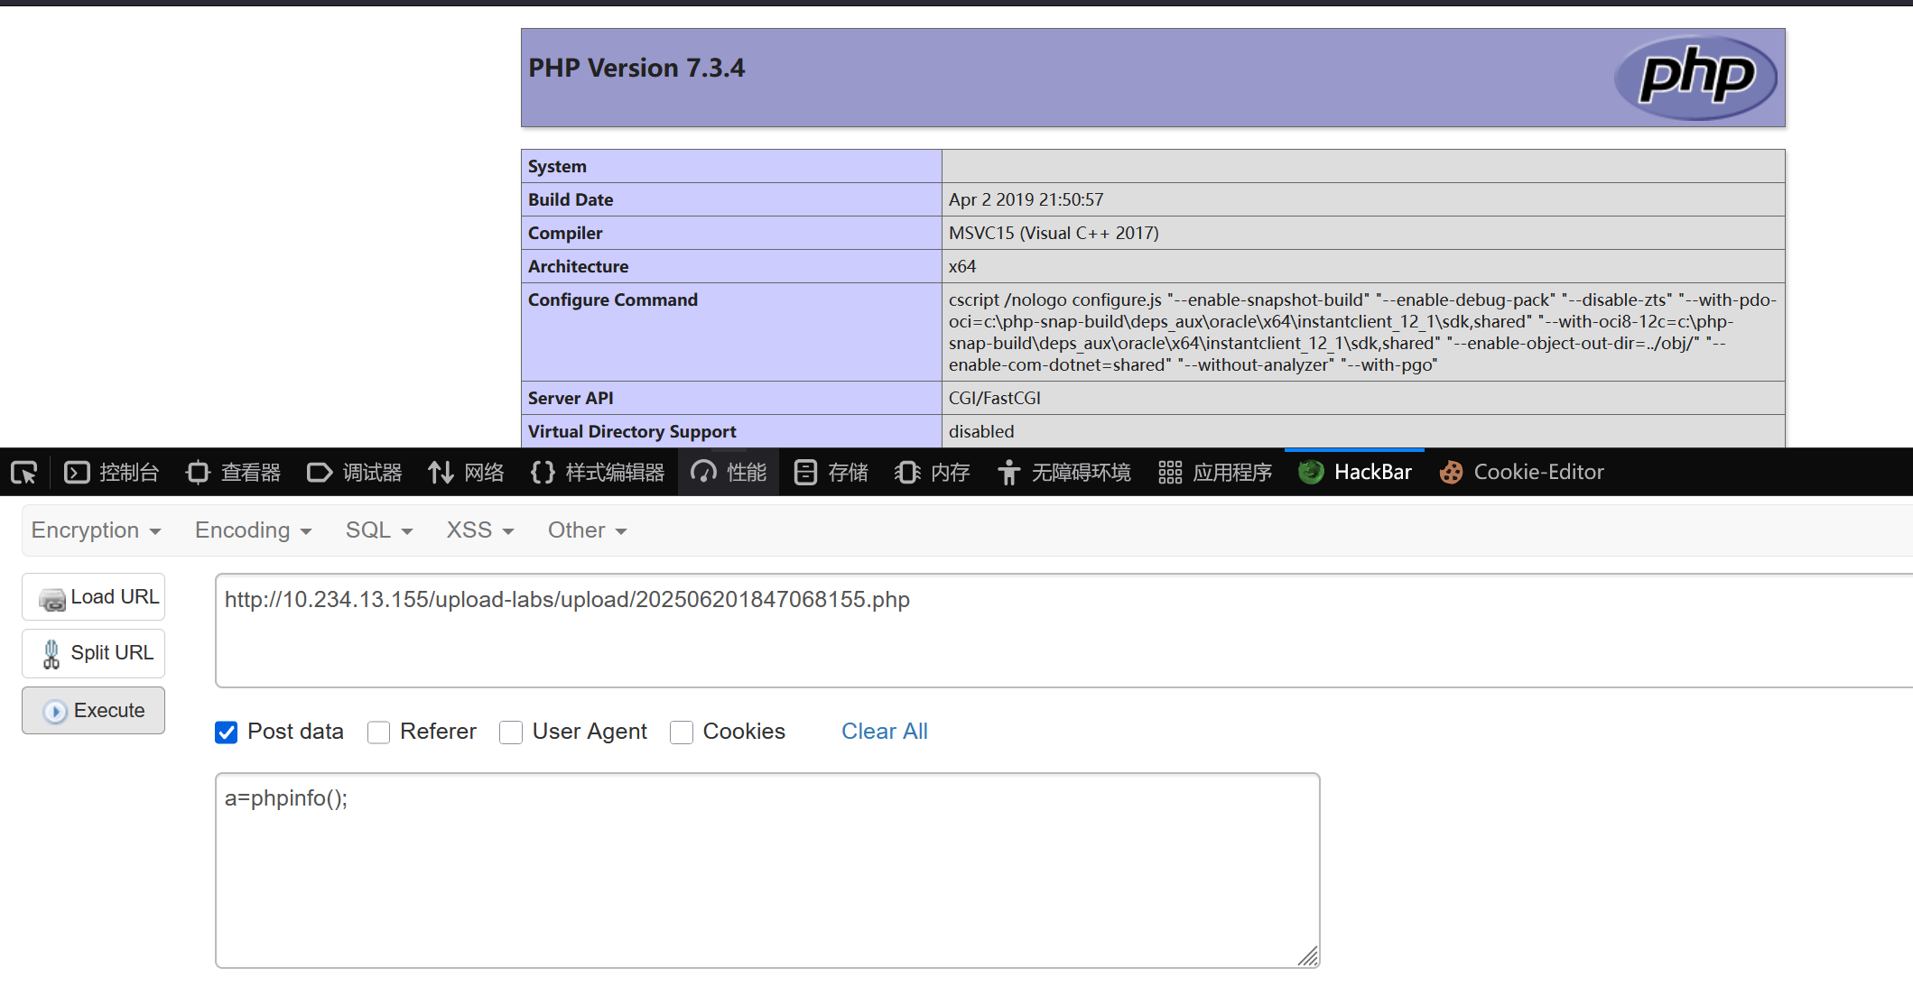Tick the Cookies checkbox
This screenshot has height=986, width=1913.
click(x=682, y=733)
